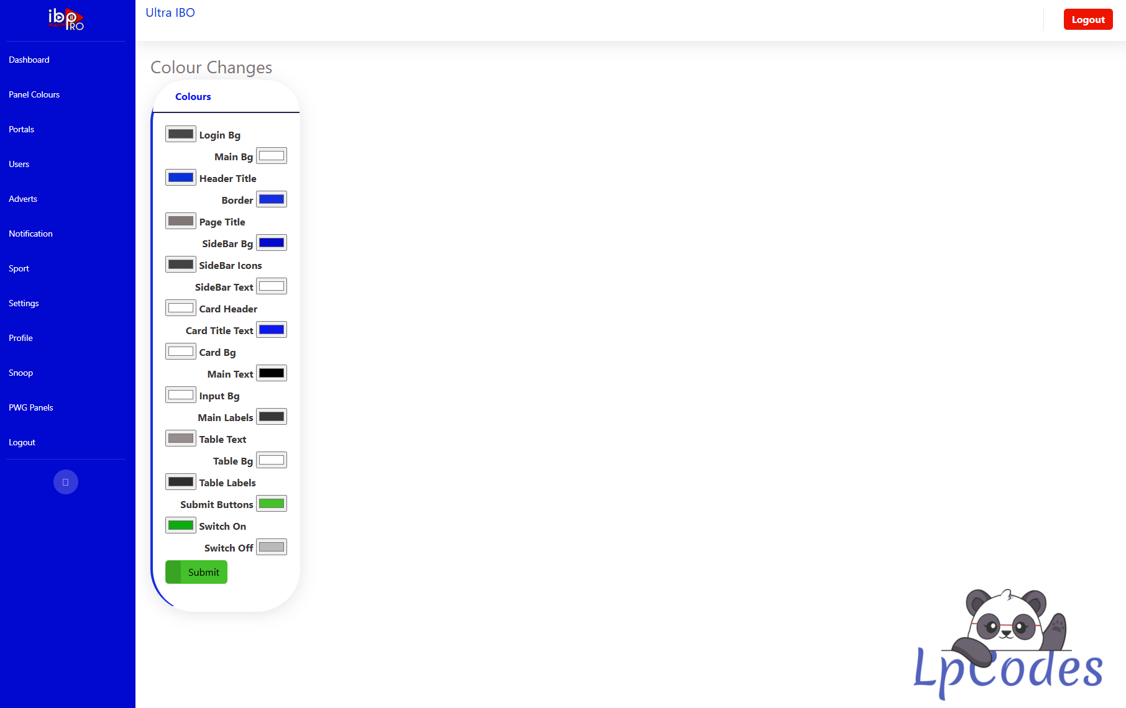Screen dimensions: 1126x708
Task: Navigate to Users in the sidebar
Action: tap(19, 164)
